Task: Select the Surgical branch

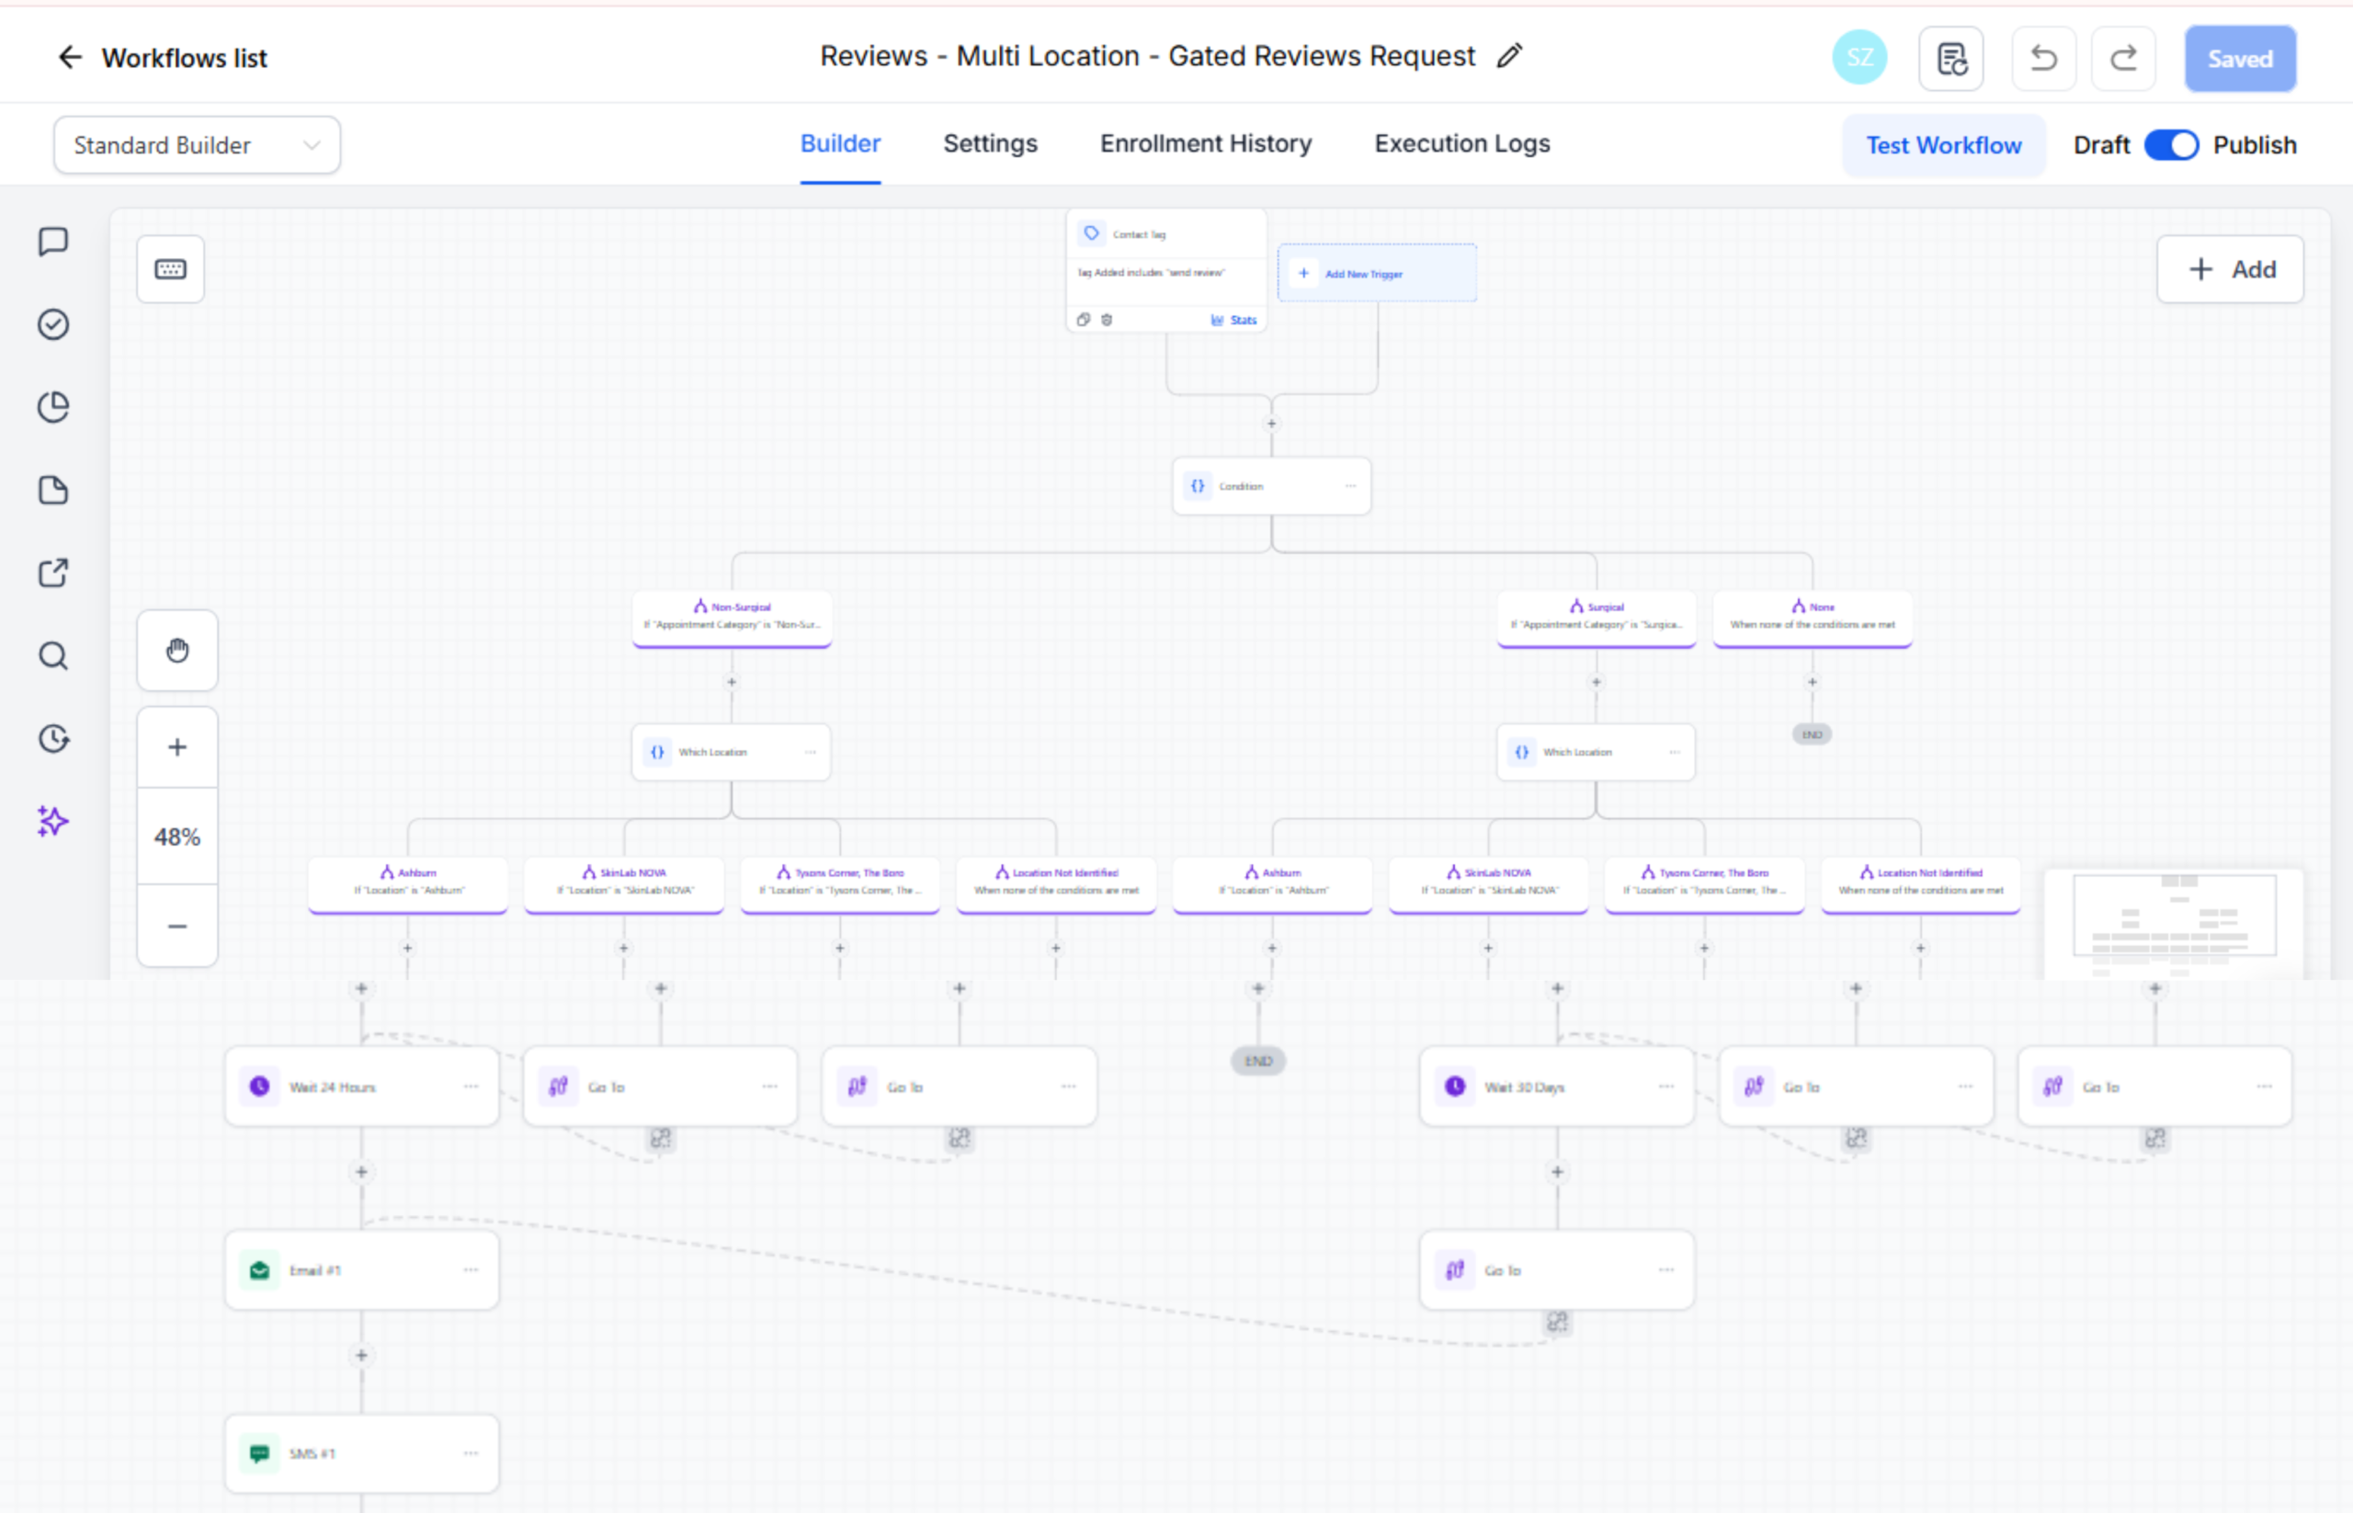Action: 1597,619
